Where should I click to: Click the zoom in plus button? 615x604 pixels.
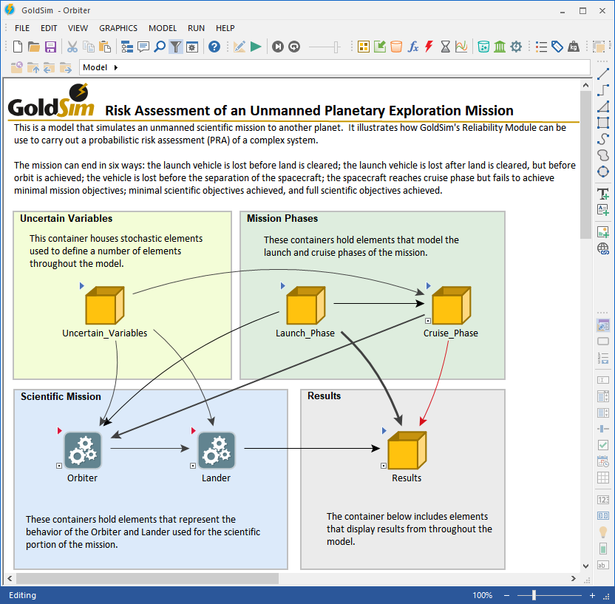point(592,595)
